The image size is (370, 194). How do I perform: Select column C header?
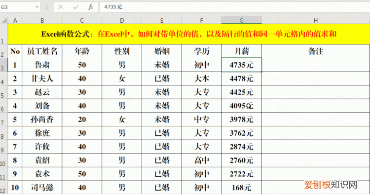(82, 21)
